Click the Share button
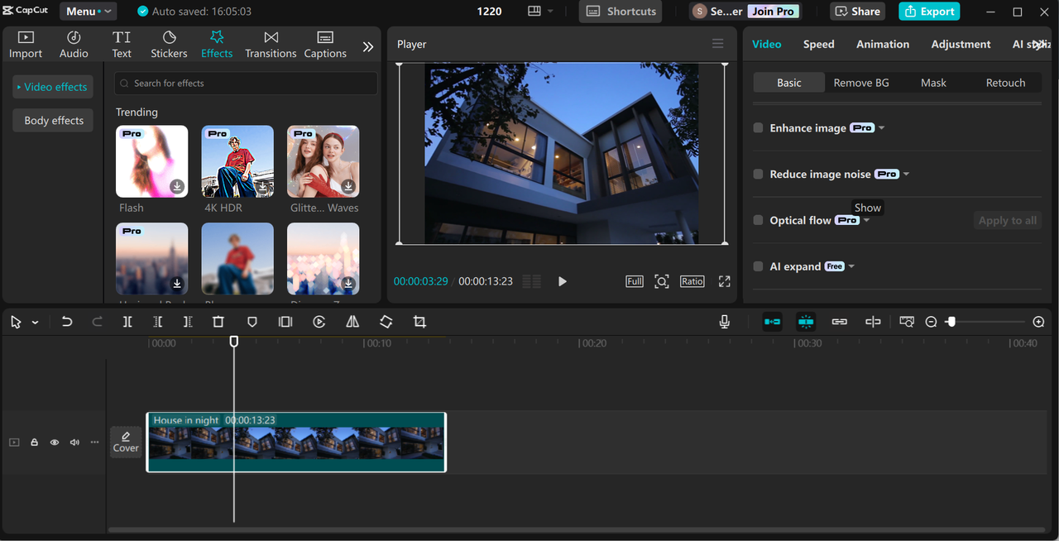This screenshot has height=541, width=1059. (858, 12)
